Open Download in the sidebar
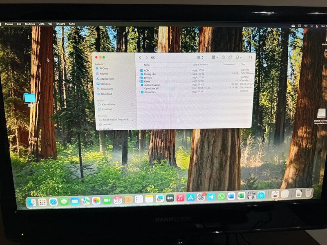The width and height of the screenshot is (327, 245). (105, 94)
